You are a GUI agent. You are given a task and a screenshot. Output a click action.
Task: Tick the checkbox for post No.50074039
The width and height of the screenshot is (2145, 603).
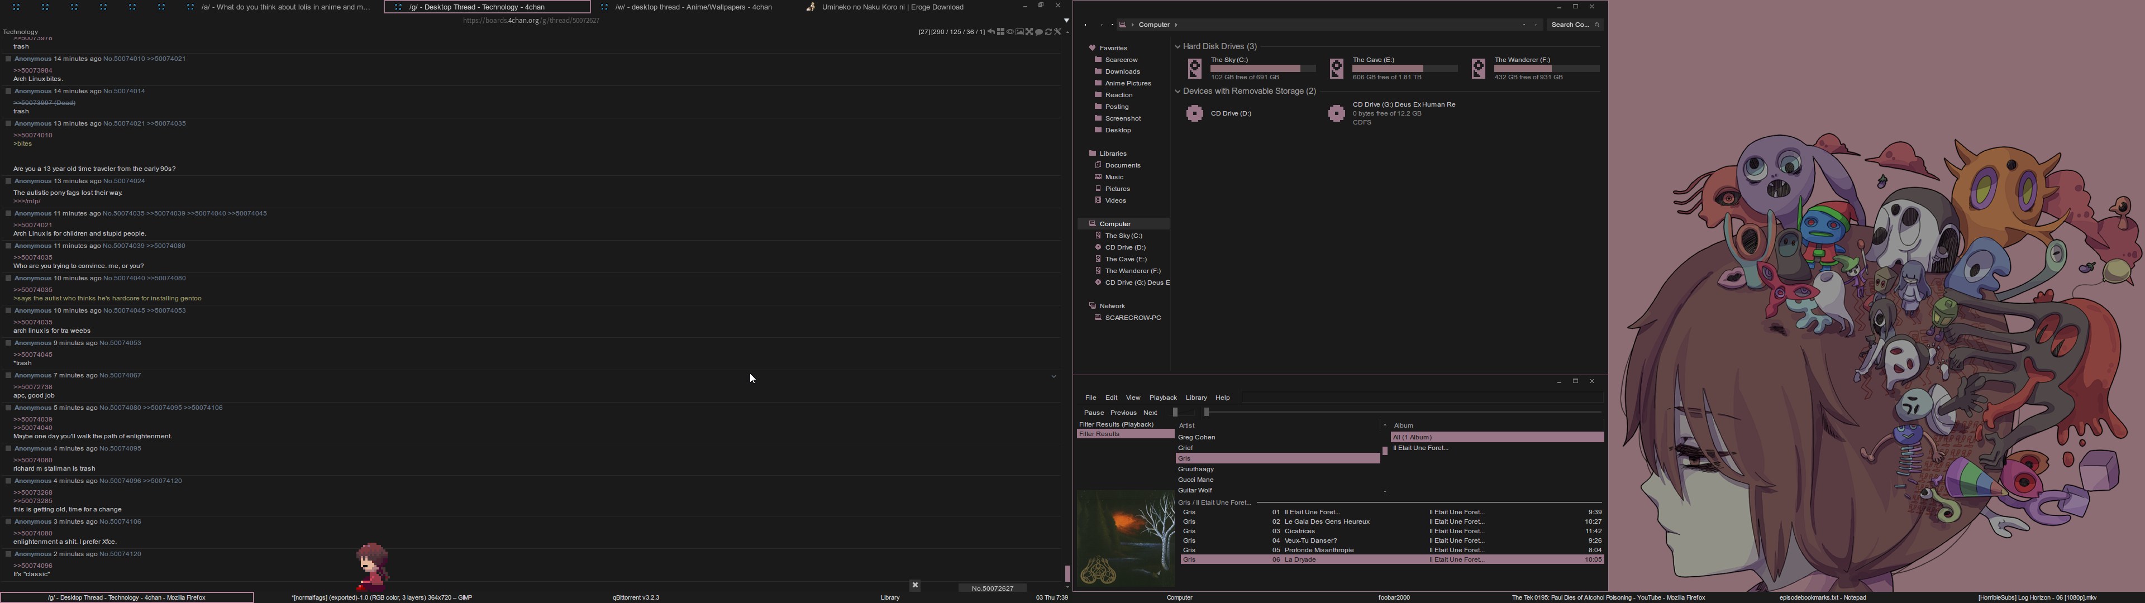pos(8,247)
